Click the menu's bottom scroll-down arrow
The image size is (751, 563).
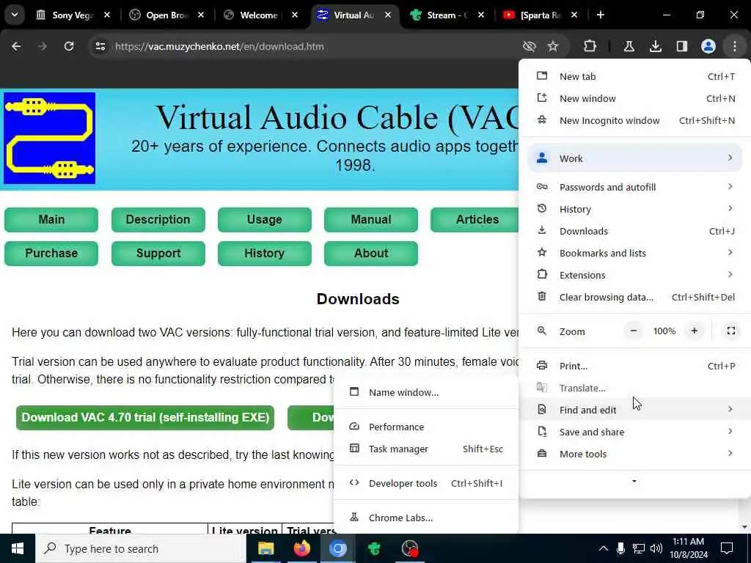tap(634, 481)
